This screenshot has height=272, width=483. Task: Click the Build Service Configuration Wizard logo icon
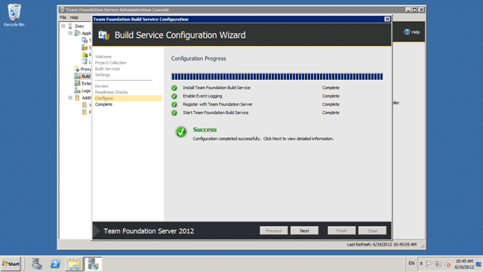(x=104, y=36)
